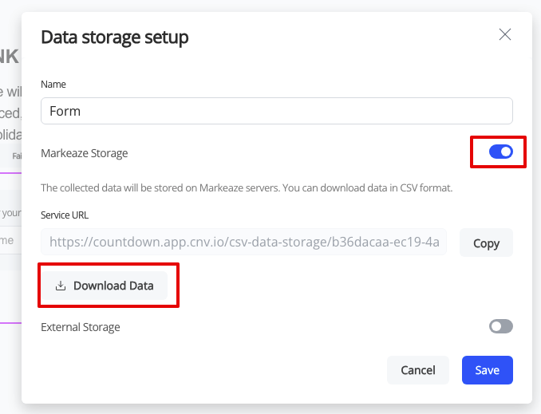Enable the External Storage toggle
Viewport: 541px width, 414px height.
click(500, 326)
